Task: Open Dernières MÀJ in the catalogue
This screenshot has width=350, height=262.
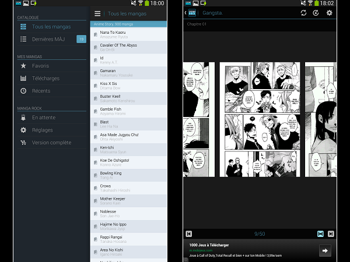Action: (48, 39)
